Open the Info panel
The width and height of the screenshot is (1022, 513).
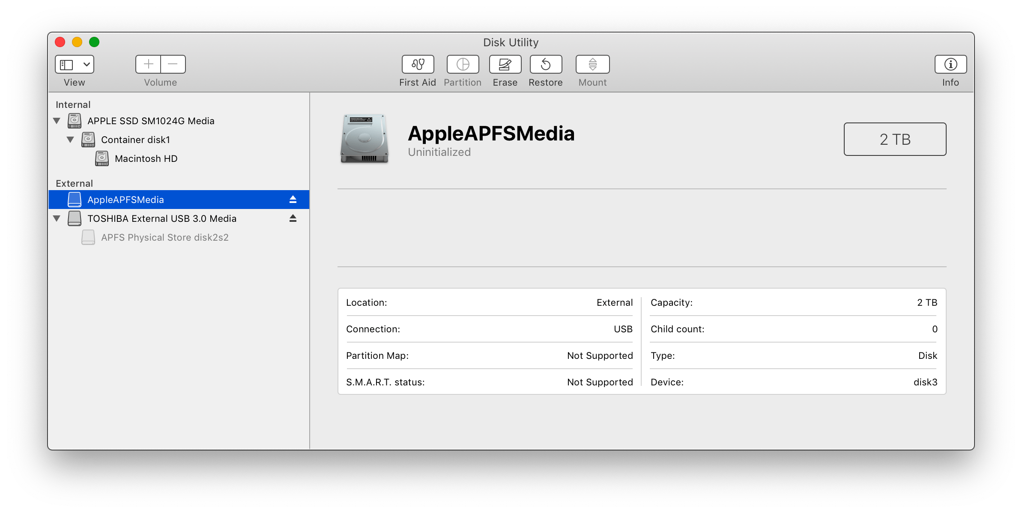coord(950,64)
